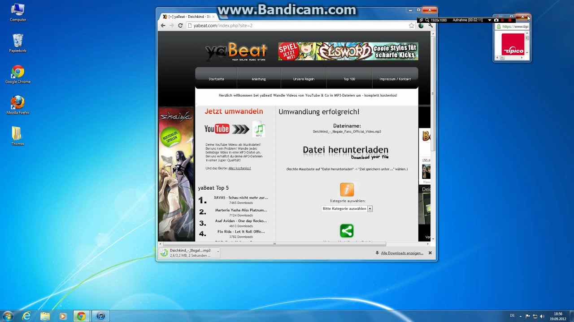Open the Top 100 menu item
Viewport: 574px width, 322px height.
[x=349, y=79]
